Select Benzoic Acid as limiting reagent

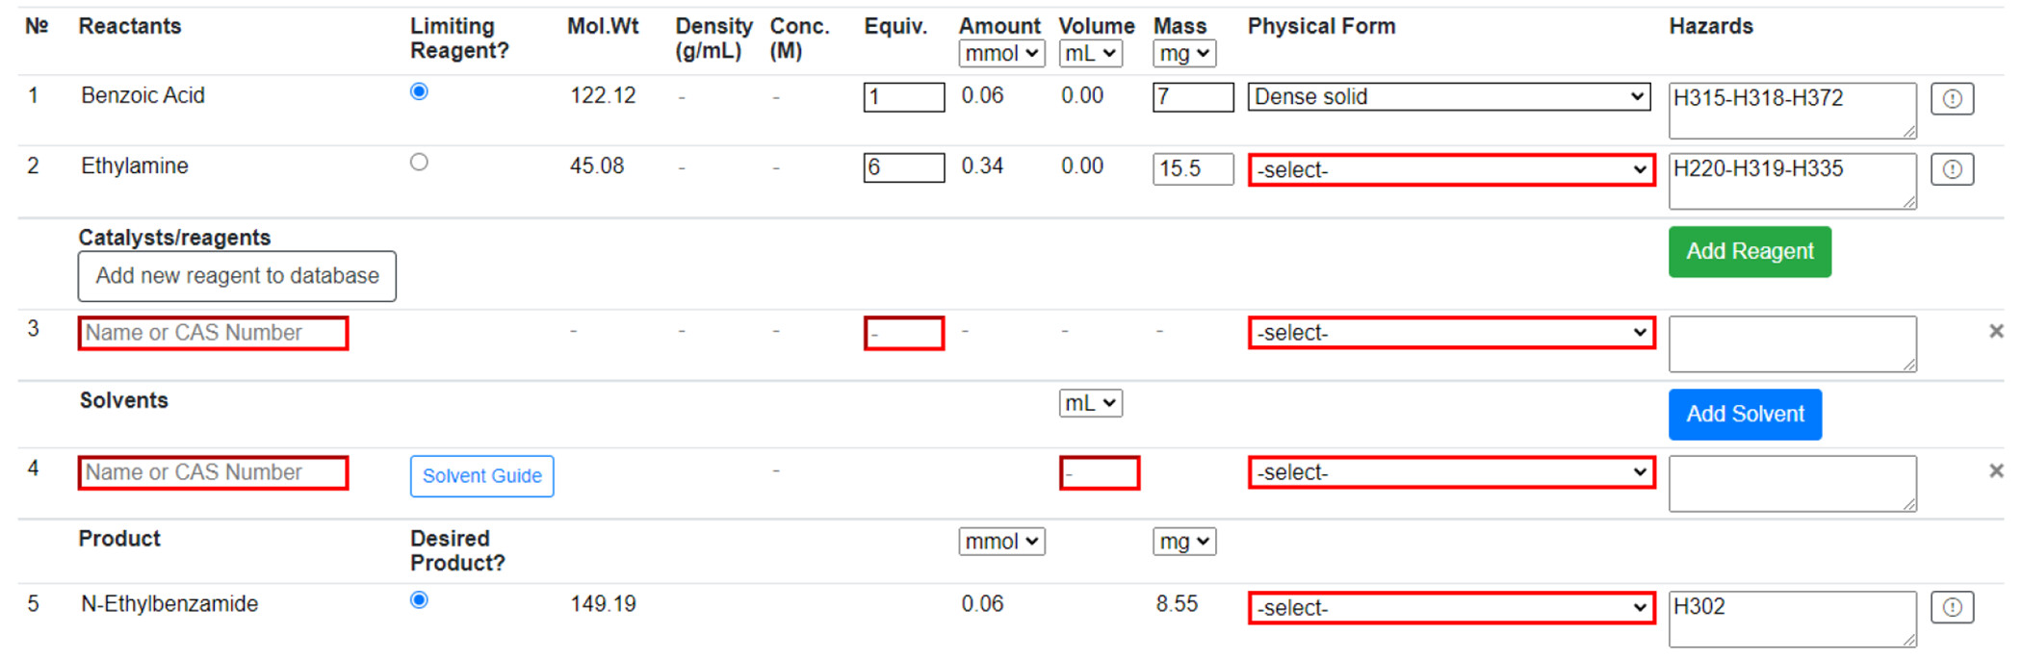coord(419,91)
